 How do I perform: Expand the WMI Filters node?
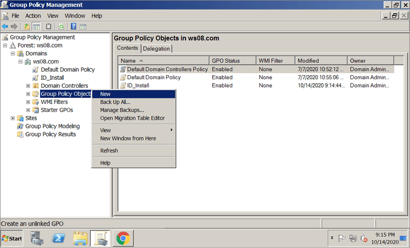pos(28,102)
